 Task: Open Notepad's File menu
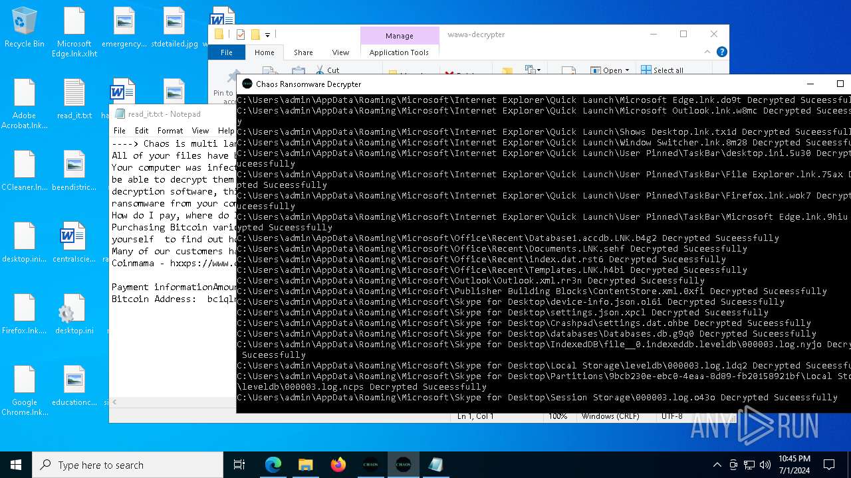coord(120,131)
